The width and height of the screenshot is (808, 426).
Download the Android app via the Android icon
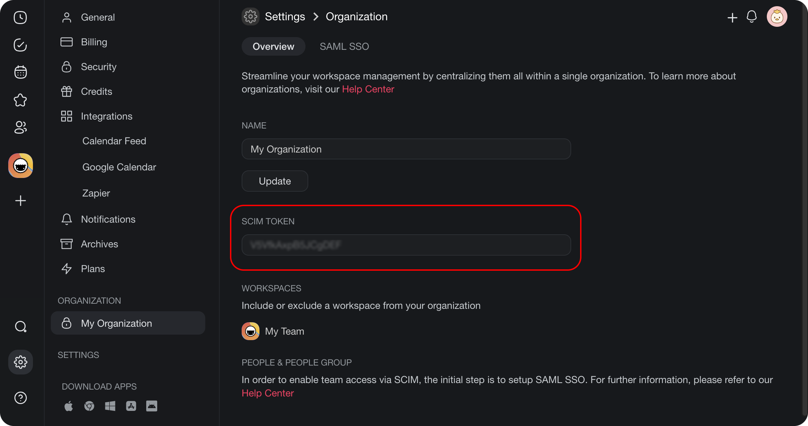[x=152, y=406]
